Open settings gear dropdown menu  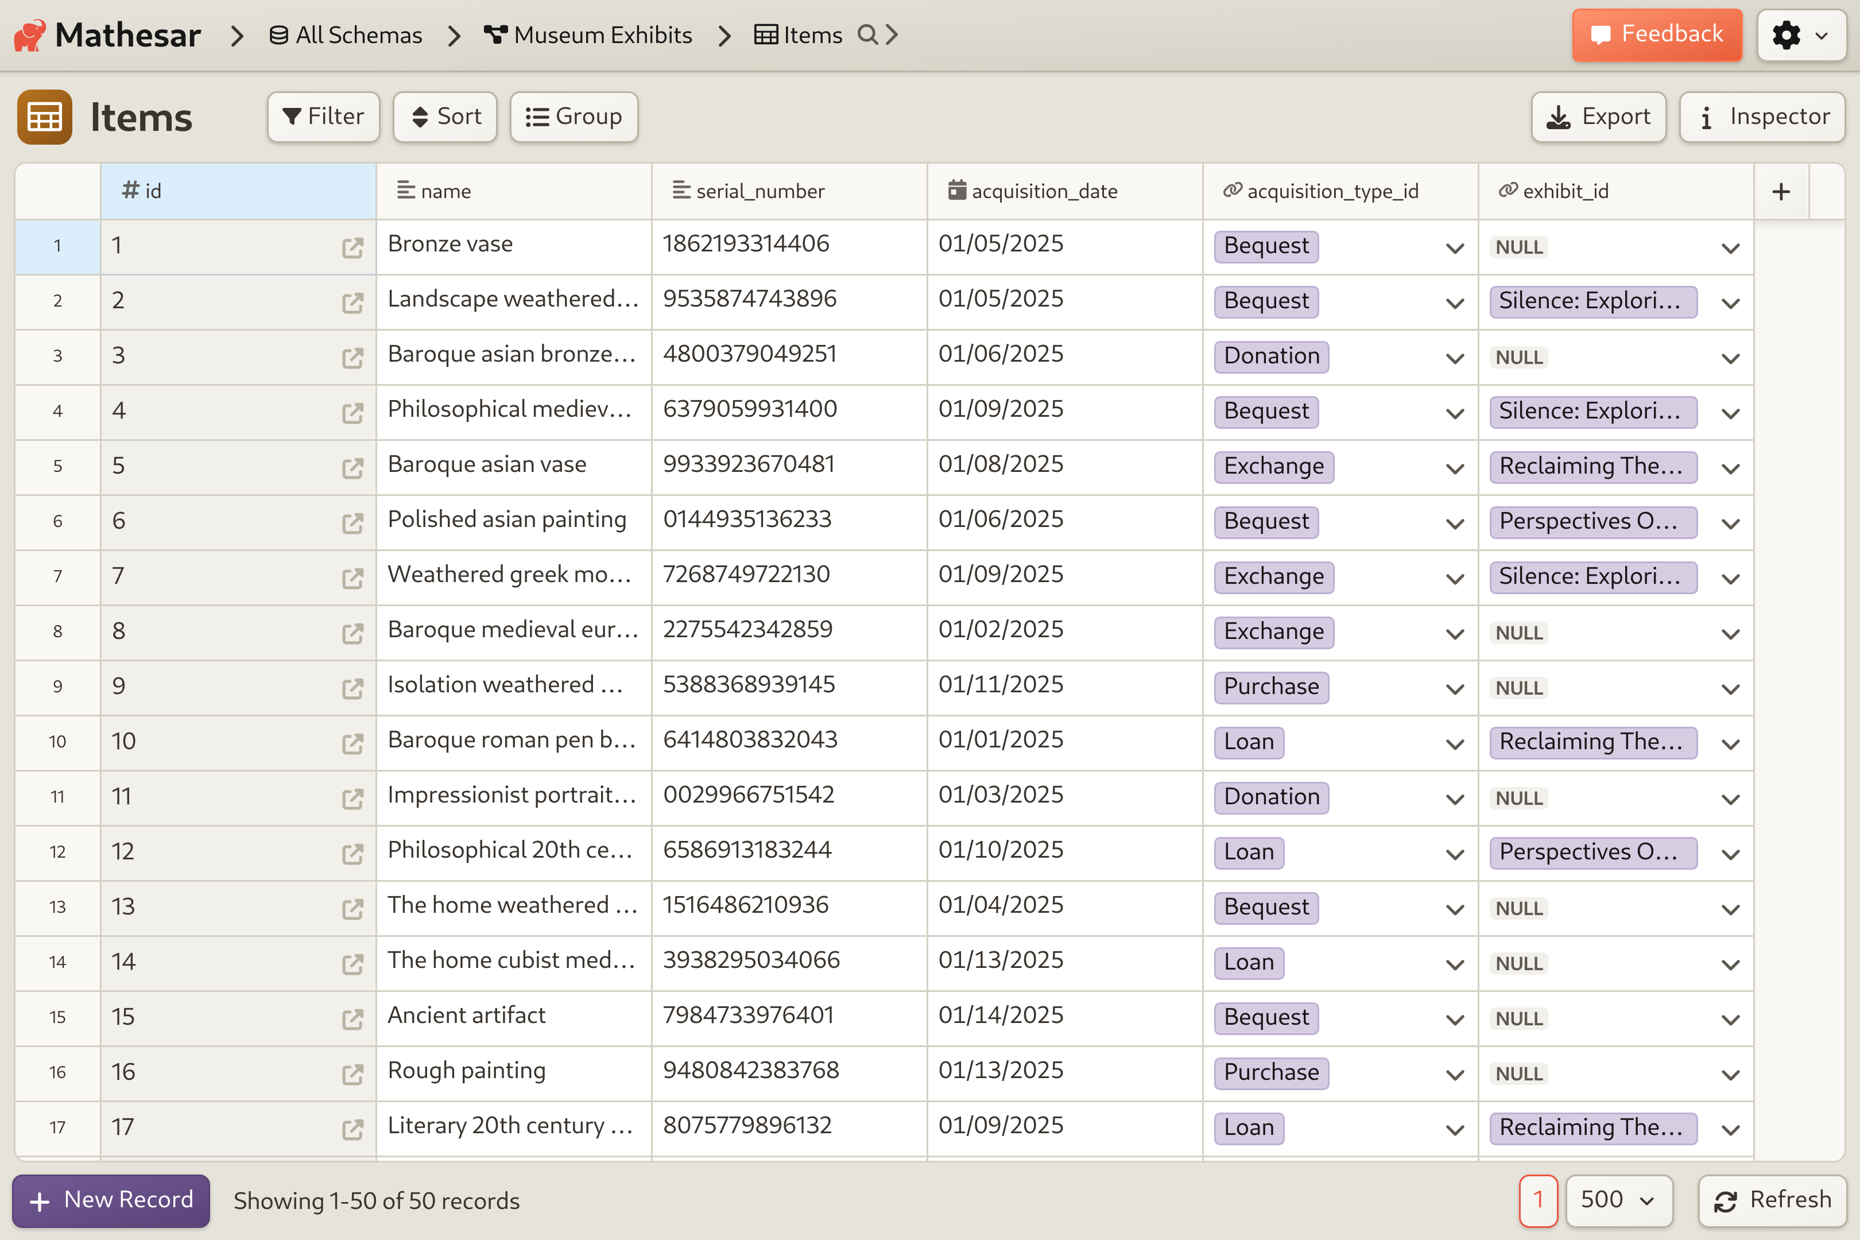tap(1801, 36)
